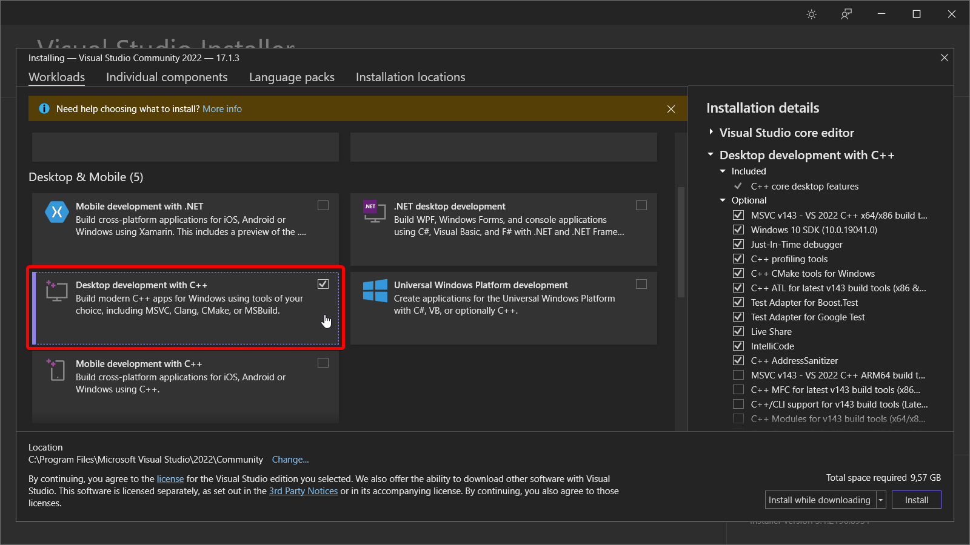The width and height of the screenshot is (970, 545).
Task: Open the More info link
Action: pos(222,109)
